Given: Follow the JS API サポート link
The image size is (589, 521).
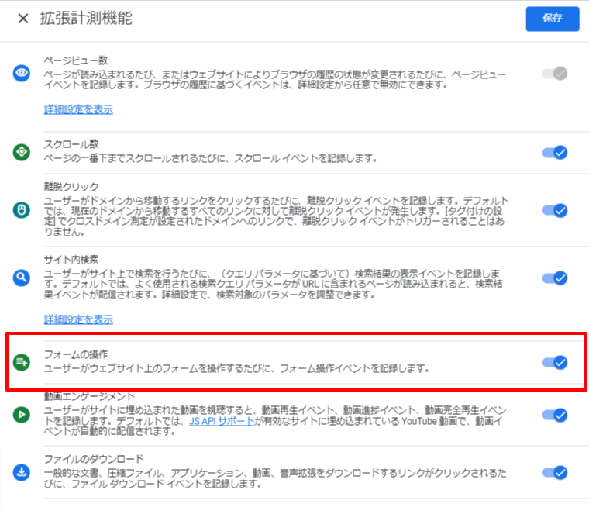Looking at the screenshot, I should 222,421.
